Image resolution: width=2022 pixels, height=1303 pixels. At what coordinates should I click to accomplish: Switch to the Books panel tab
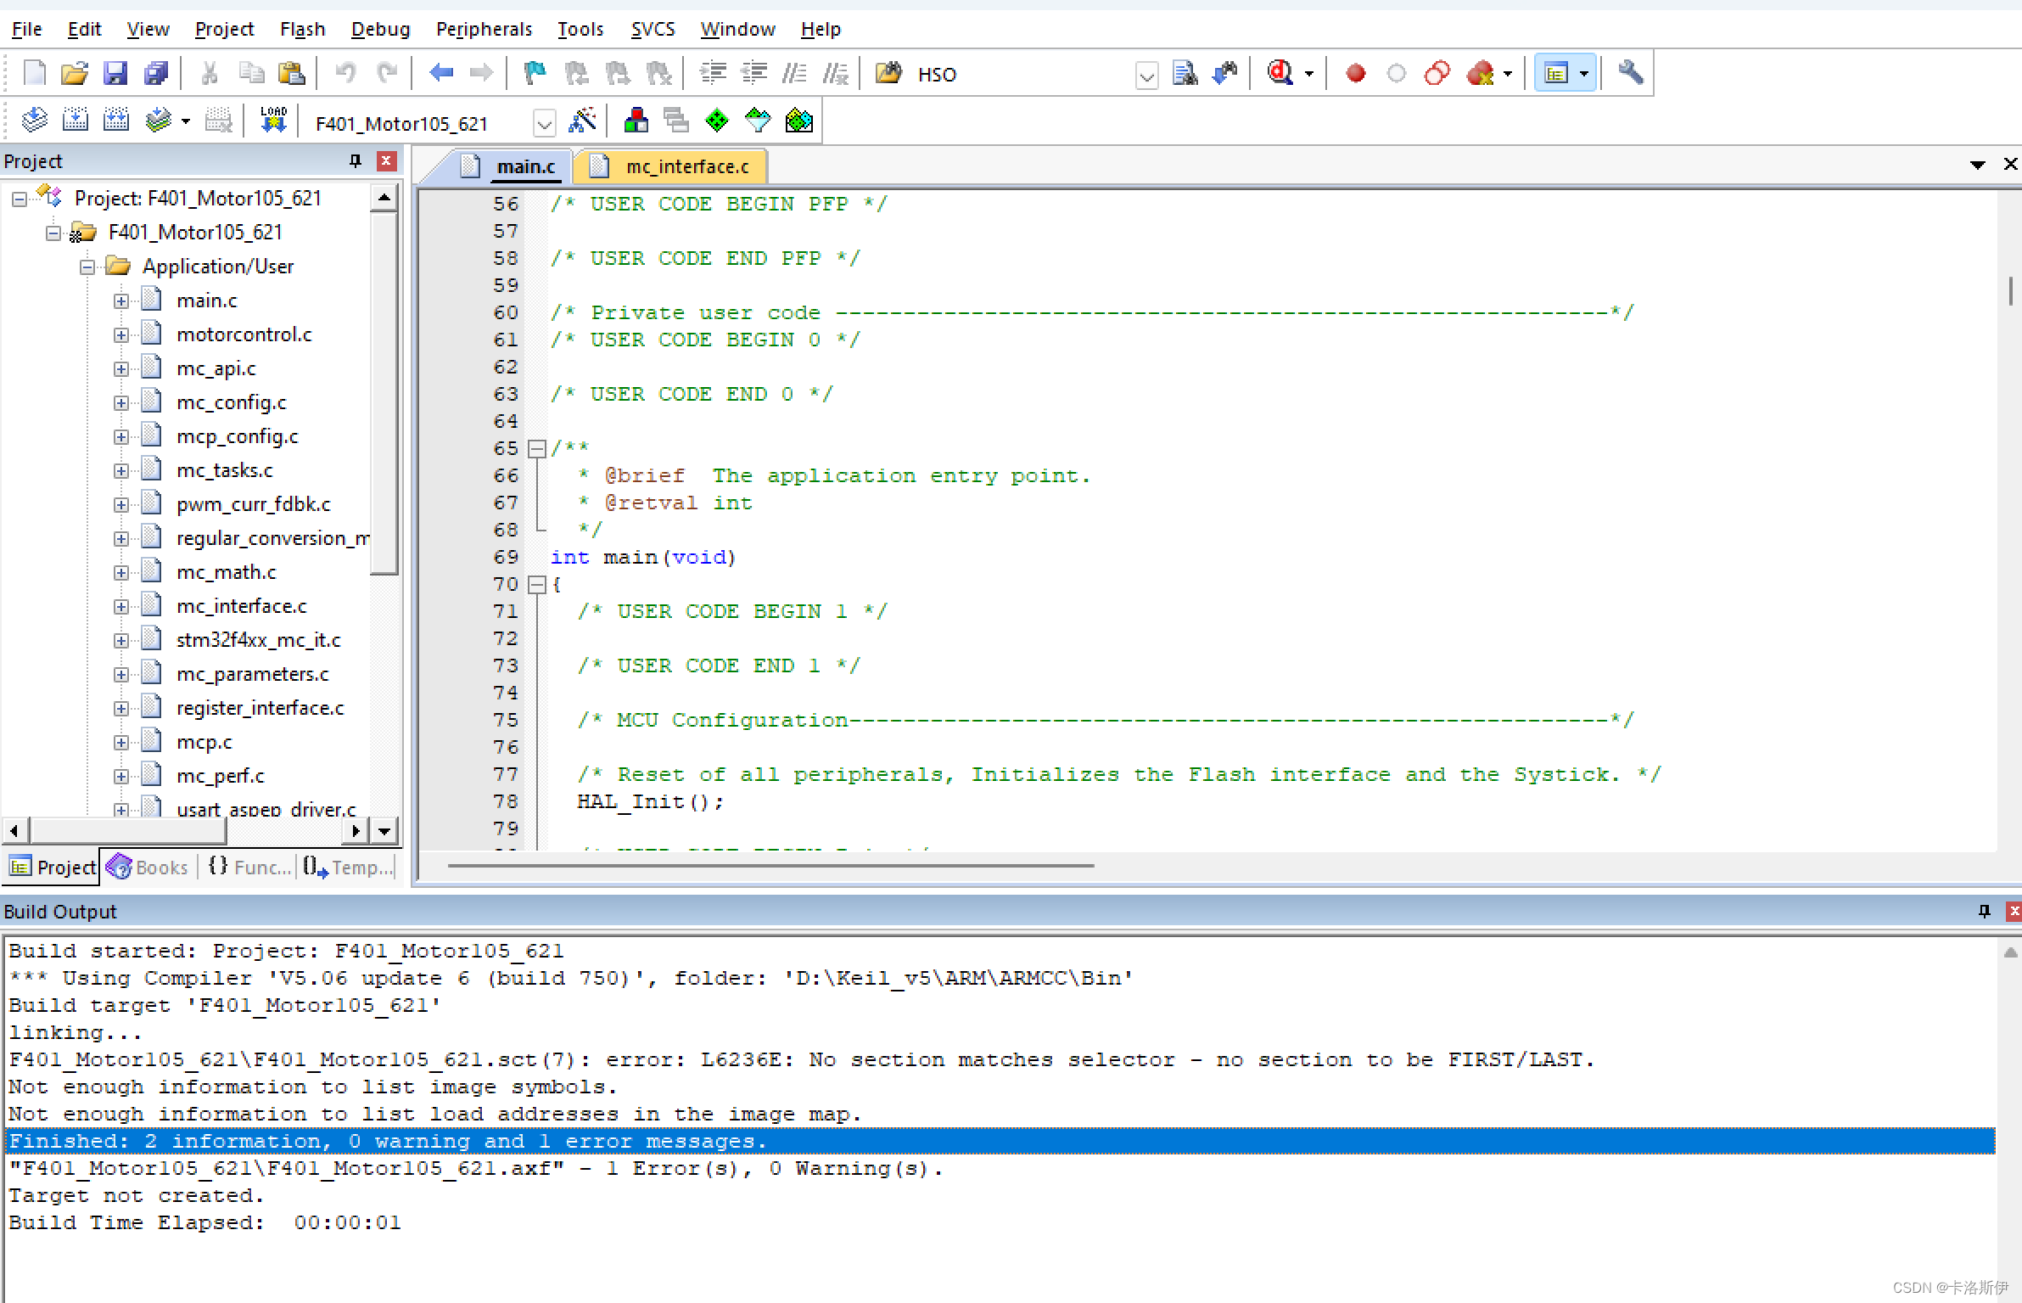(149, 867)
